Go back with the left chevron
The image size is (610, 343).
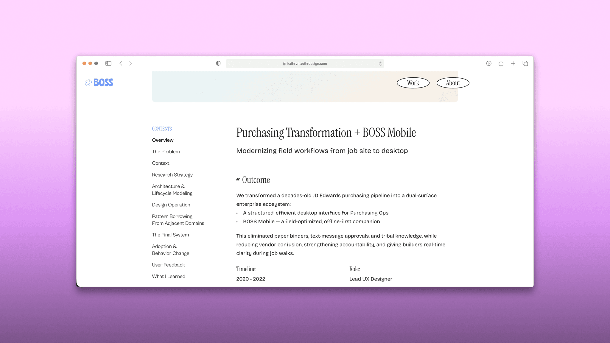[x=121, y=63]
